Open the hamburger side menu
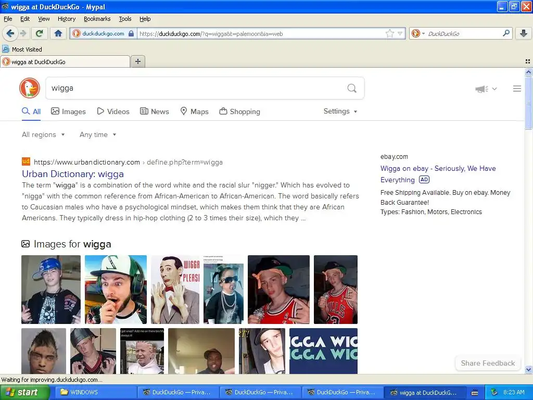Viewport: 533px width, 400px height. tap(517, 89)
